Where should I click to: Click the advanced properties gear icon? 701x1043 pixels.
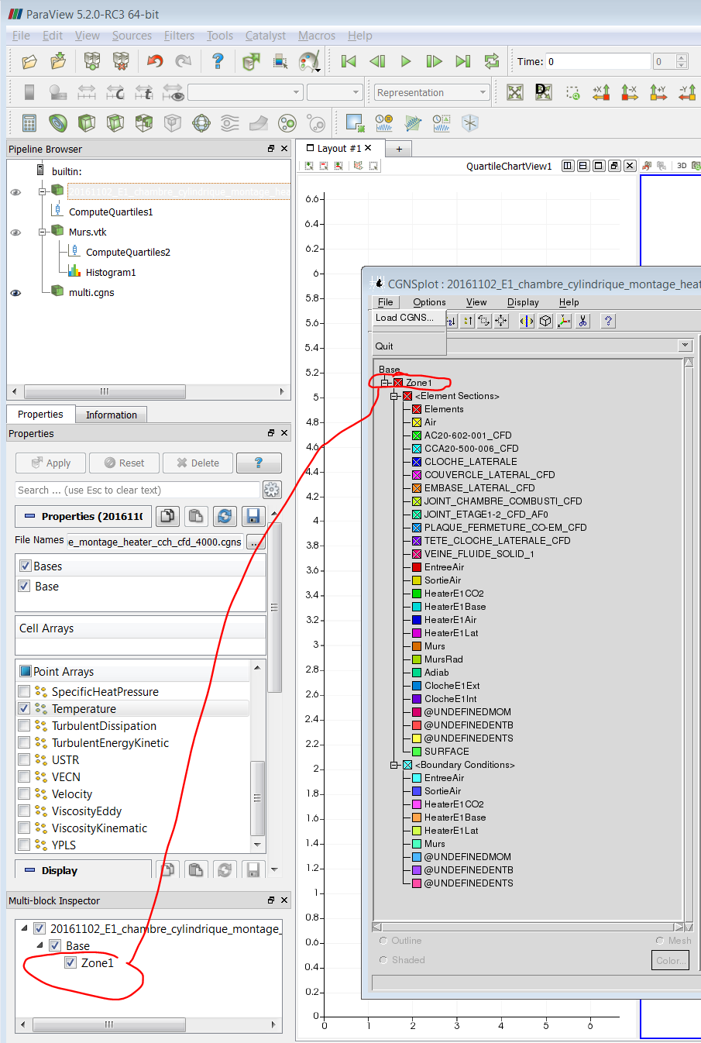point(272,490)
